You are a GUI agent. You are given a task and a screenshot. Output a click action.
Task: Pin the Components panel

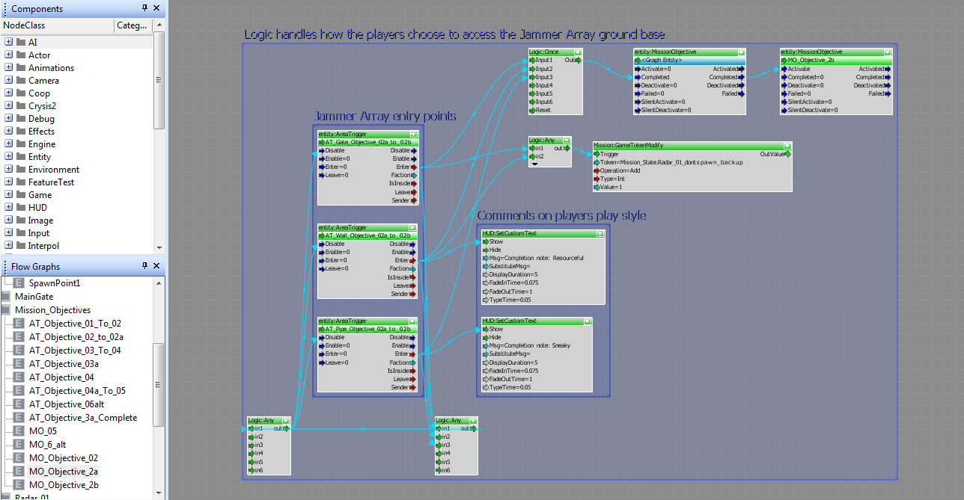pos(144,8)
